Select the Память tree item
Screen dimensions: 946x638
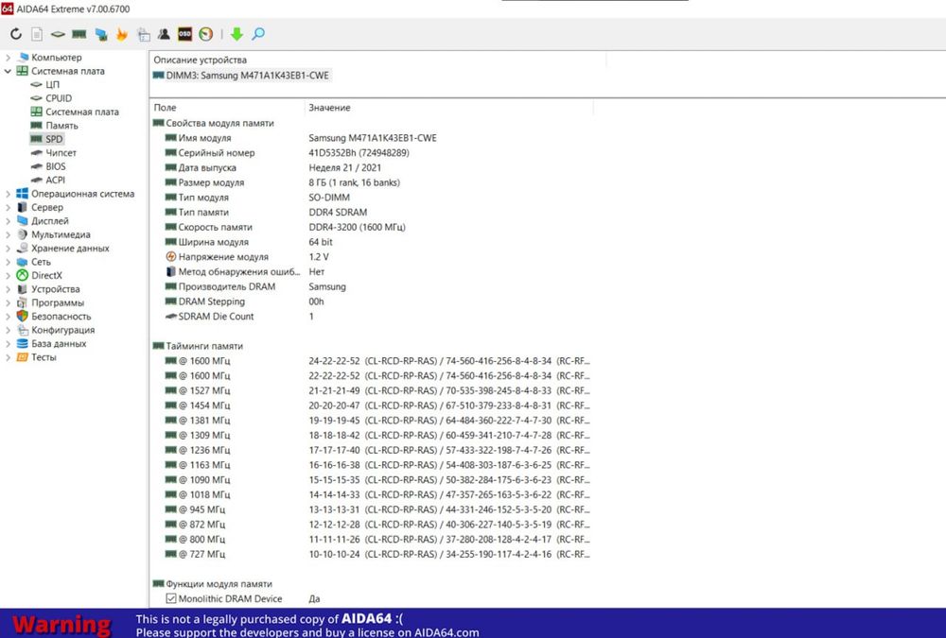click(61, 126)
